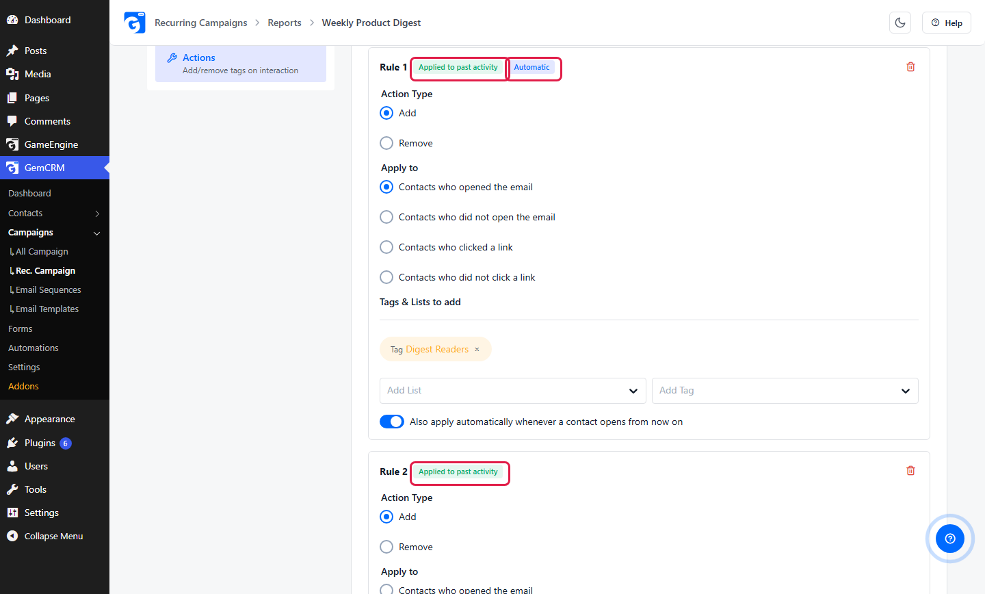Image resolution: width=985 pixels, height=594 pixels.
Task: Click the Collapse Menu arrow icon
Action: pyautogui.click(x=12, y=536)
